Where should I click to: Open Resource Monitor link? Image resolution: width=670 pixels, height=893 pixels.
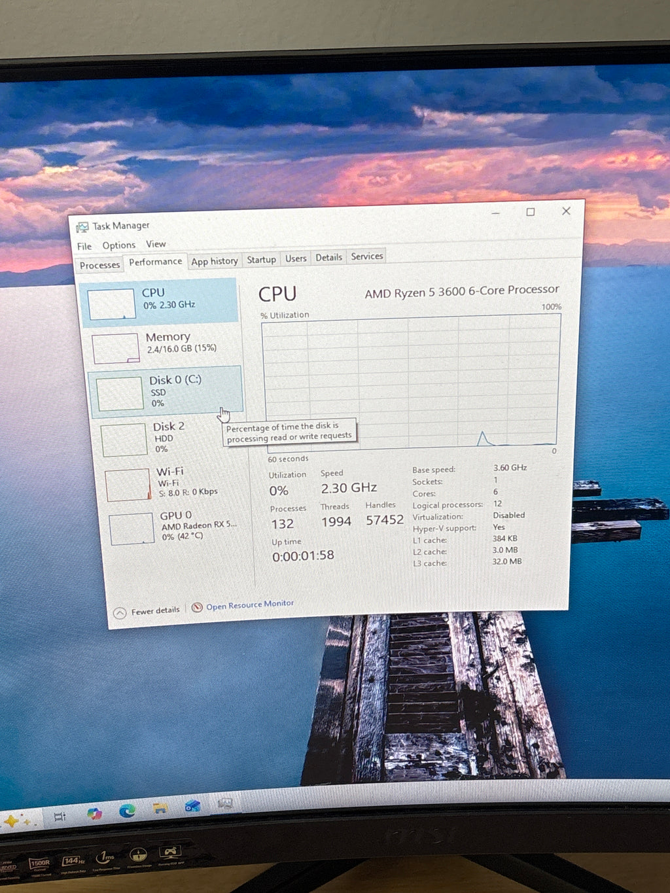coord(243,605)
